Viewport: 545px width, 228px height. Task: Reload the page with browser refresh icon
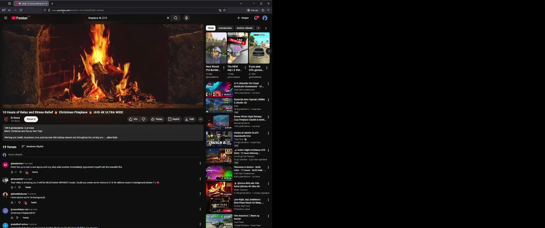point(21,10)
